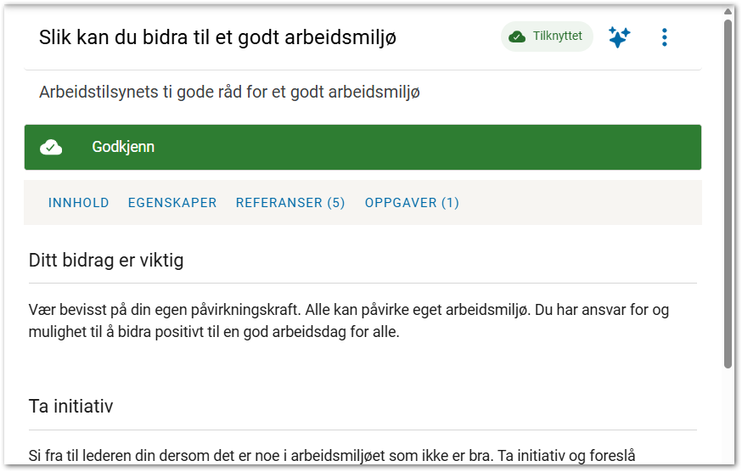
Task: Click the Arbeidstilsynets ti gode råd subtitle
Action: click(229, 92)
